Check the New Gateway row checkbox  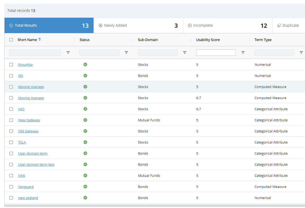click(x=11, y=120)
